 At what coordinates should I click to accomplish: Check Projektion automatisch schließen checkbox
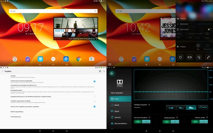[94, 101]
